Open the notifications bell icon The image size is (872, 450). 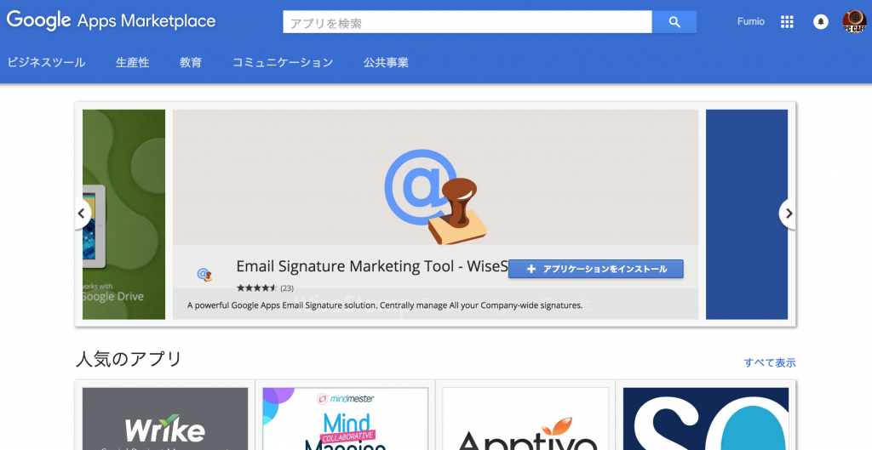click(821, 21)
